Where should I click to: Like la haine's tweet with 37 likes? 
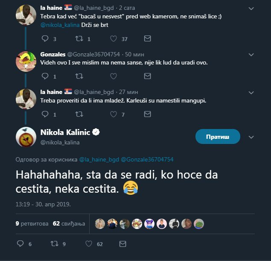click(114, 39)
